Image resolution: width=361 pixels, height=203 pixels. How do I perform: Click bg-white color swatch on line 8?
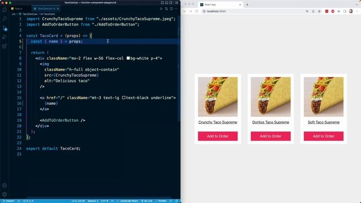pyautogui.click(x=128, y=58)
